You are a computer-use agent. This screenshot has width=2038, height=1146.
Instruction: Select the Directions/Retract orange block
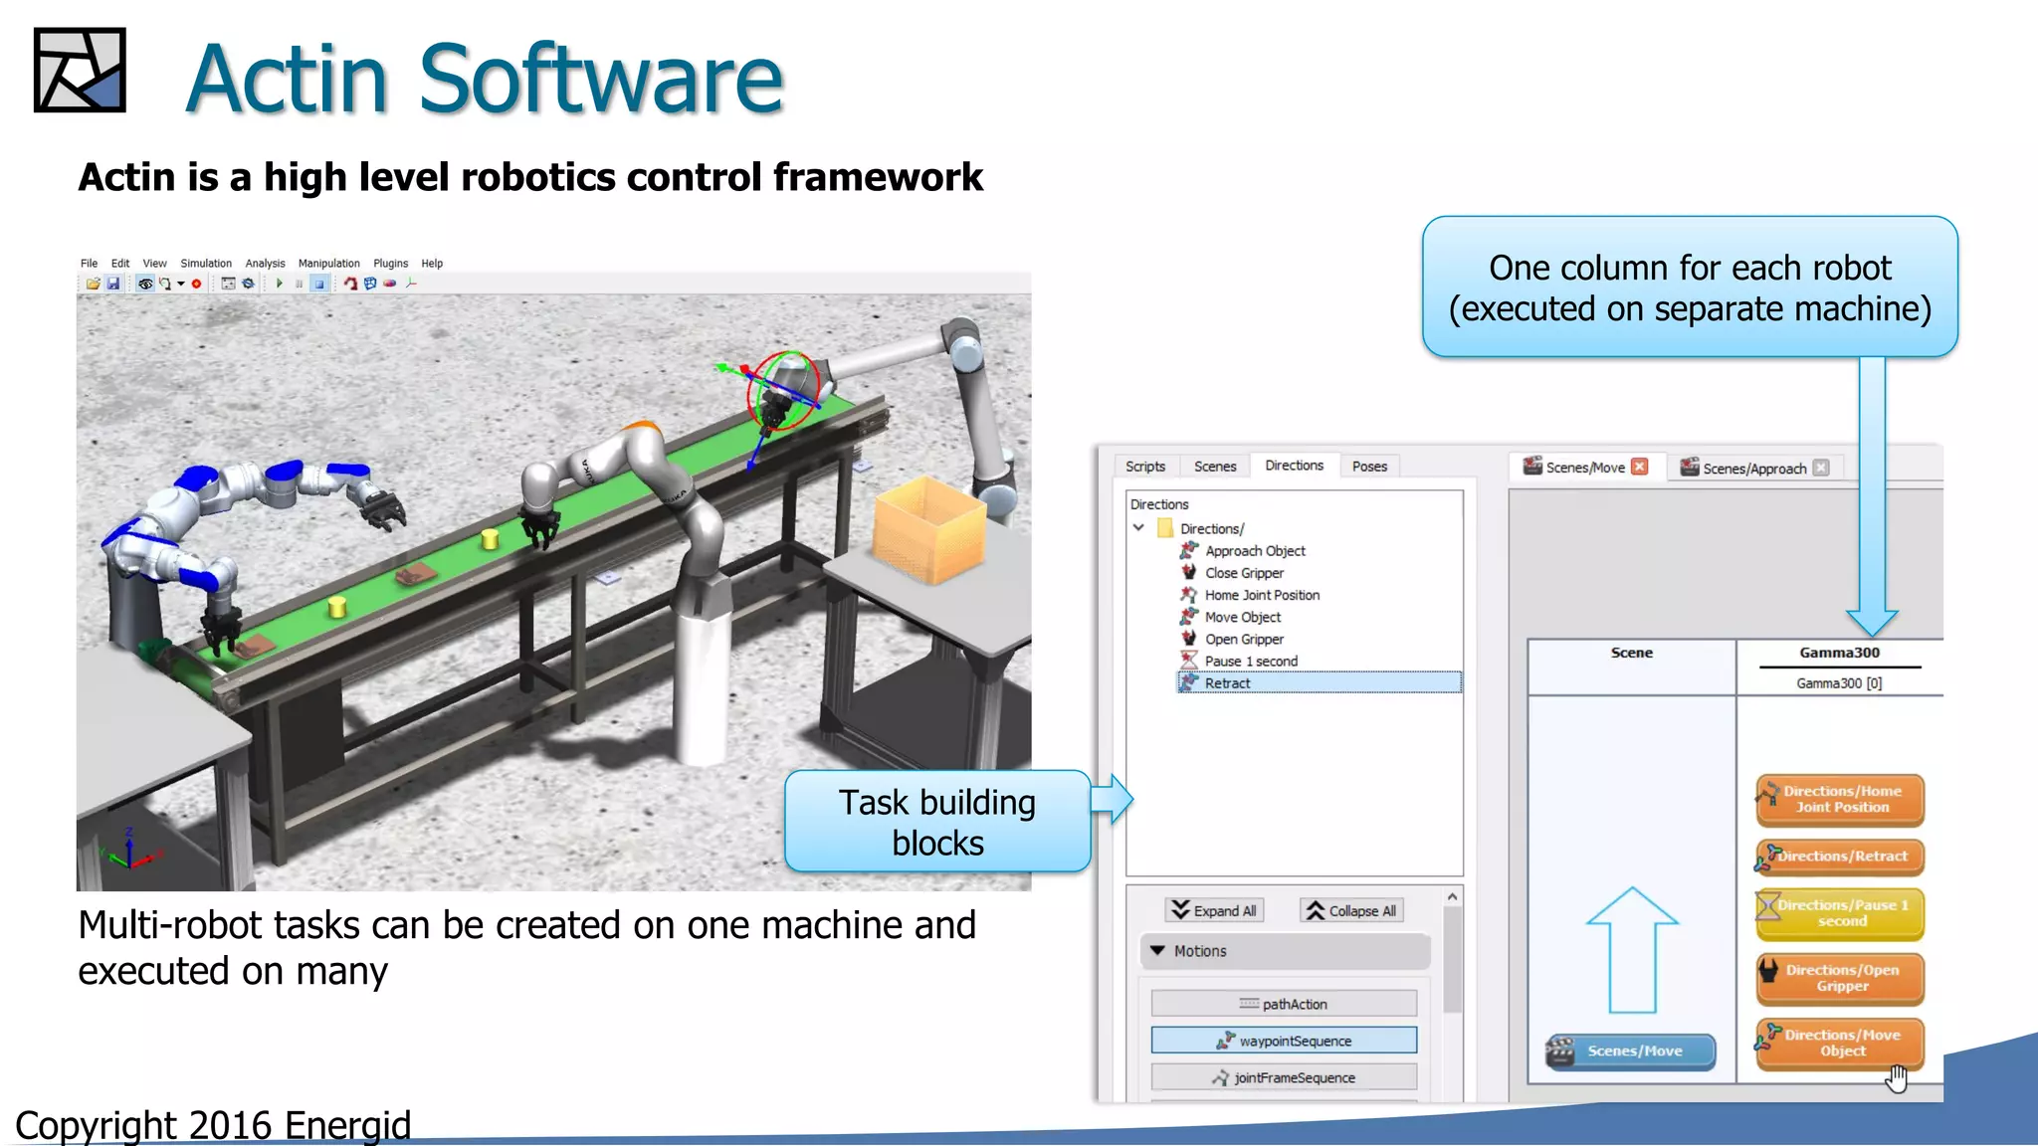[1840, 856]
